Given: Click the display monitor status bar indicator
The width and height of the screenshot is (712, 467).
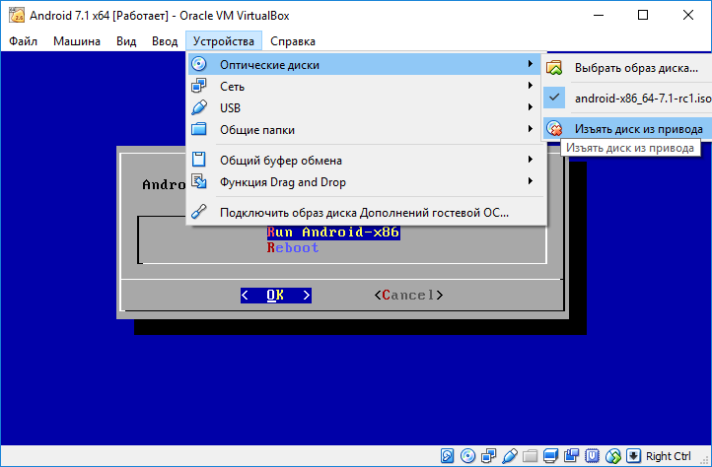Looking at the screenshot, I should coord(551,455).
